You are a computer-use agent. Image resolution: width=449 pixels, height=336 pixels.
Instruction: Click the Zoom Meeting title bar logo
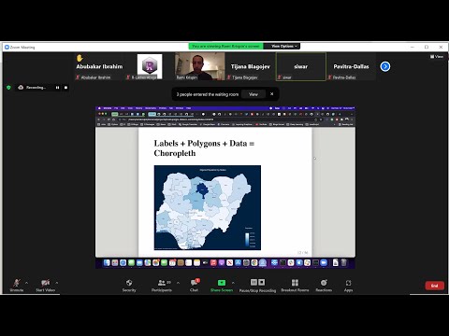(x=7, y=47)
